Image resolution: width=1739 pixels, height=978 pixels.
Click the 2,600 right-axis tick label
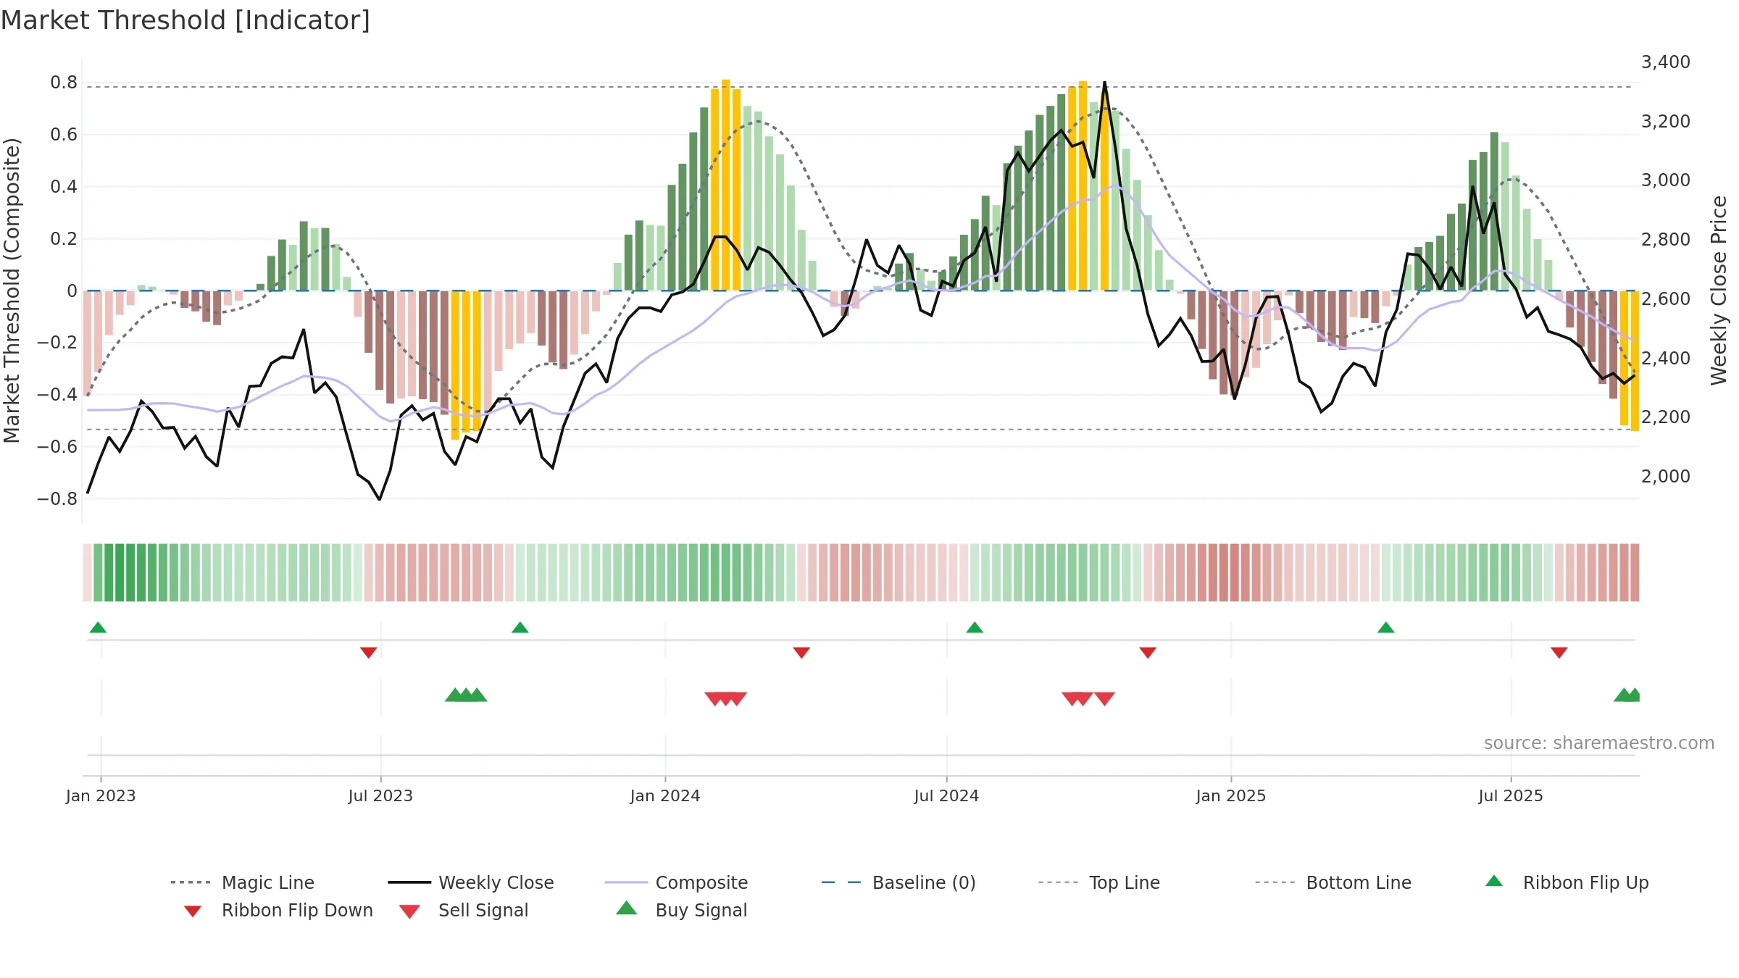[x=1666, y=298]
